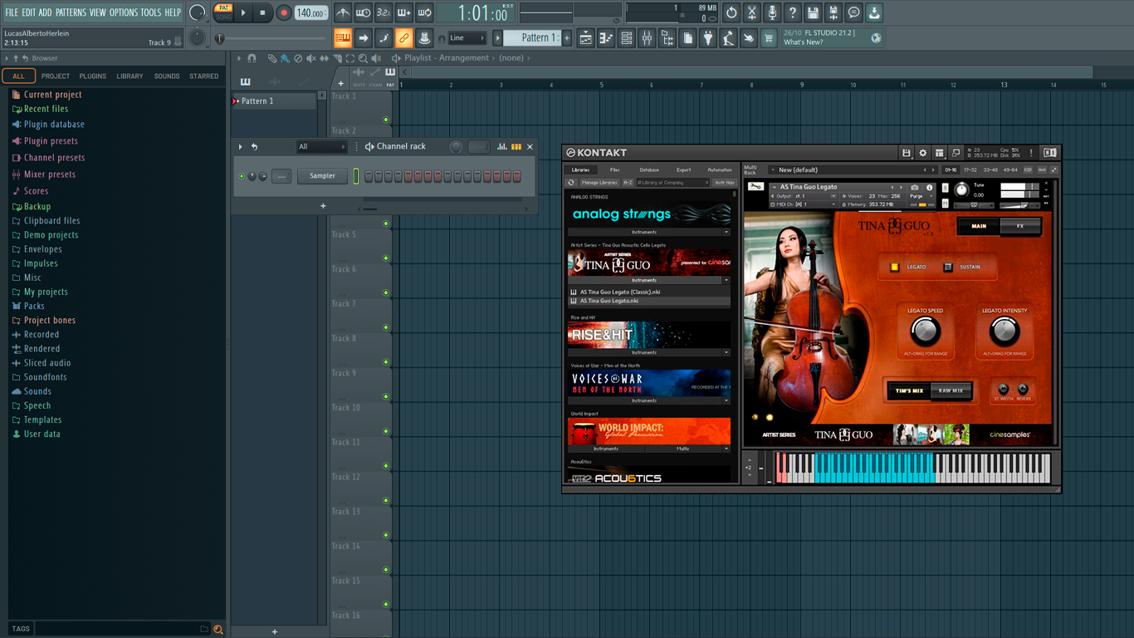Screen dimensions: 1134x638
Task: Switch to TIM'S MIX in Kontakt
Action: coord(909,390)
